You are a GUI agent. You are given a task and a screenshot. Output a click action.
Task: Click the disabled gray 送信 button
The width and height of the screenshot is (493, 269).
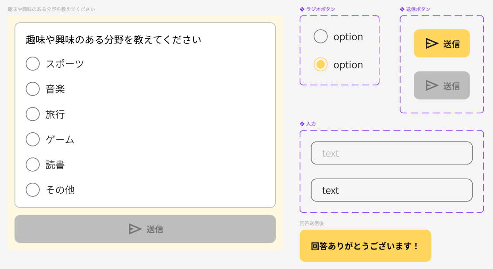point(442,85)
